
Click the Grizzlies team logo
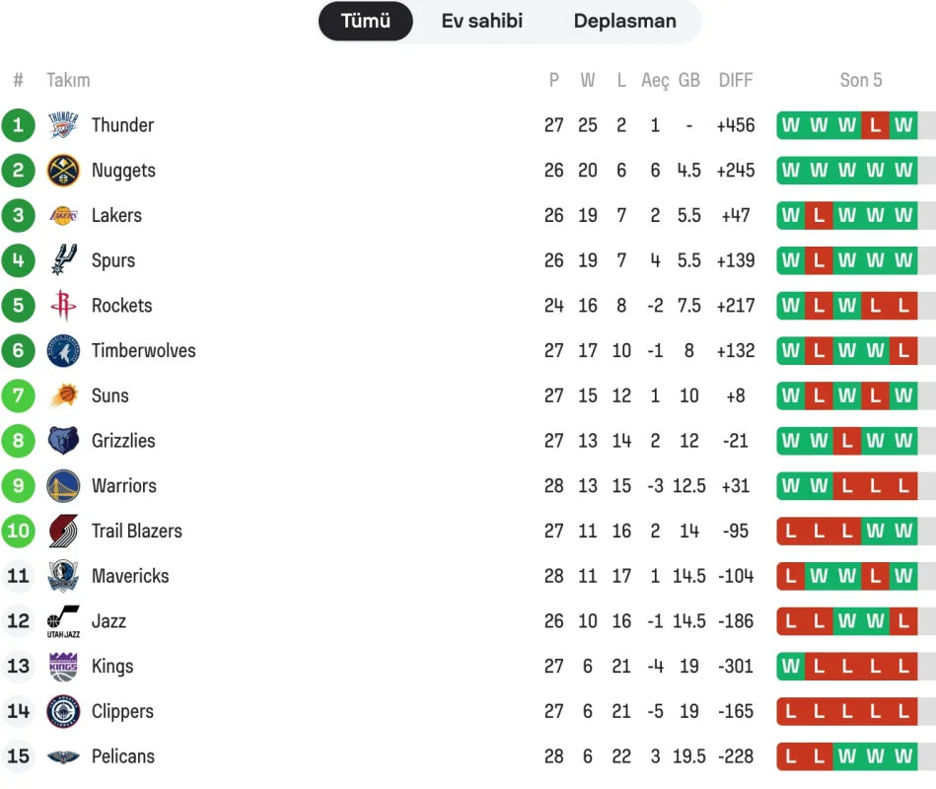pos(63,441)
